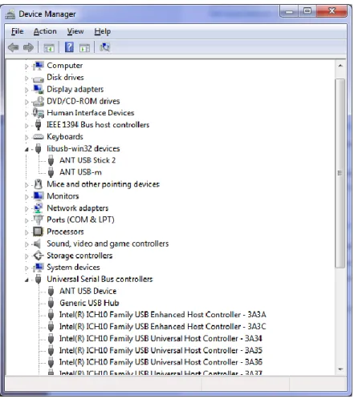
Task: Expand the Monitors node
Action: coord(26,197)
